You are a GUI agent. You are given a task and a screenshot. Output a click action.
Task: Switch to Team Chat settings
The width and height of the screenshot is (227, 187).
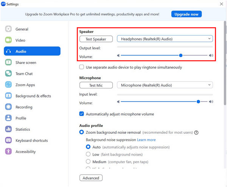pyautogui.click(x=32, y=73)
